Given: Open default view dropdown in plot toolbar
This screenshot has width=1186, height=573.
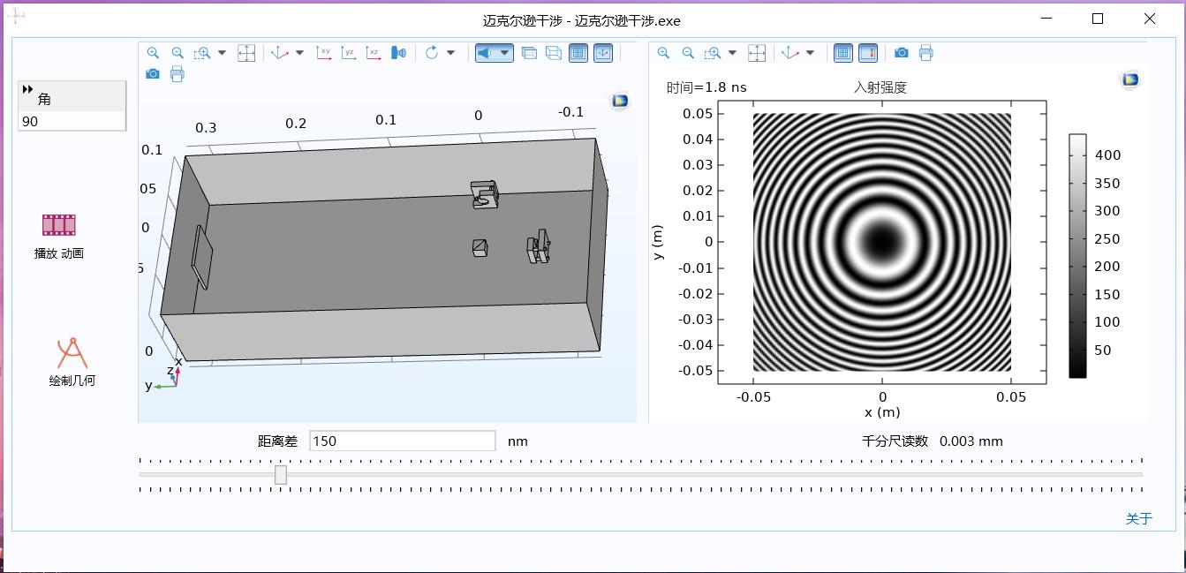Looking at the screenshot, I should click(x=810, y=53).
